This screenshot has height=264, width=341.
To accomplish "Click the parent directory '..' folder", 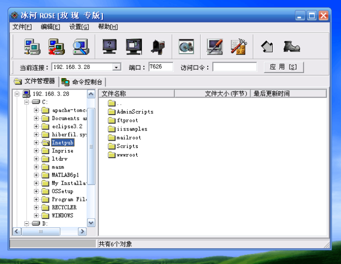I will pos(115,103).
